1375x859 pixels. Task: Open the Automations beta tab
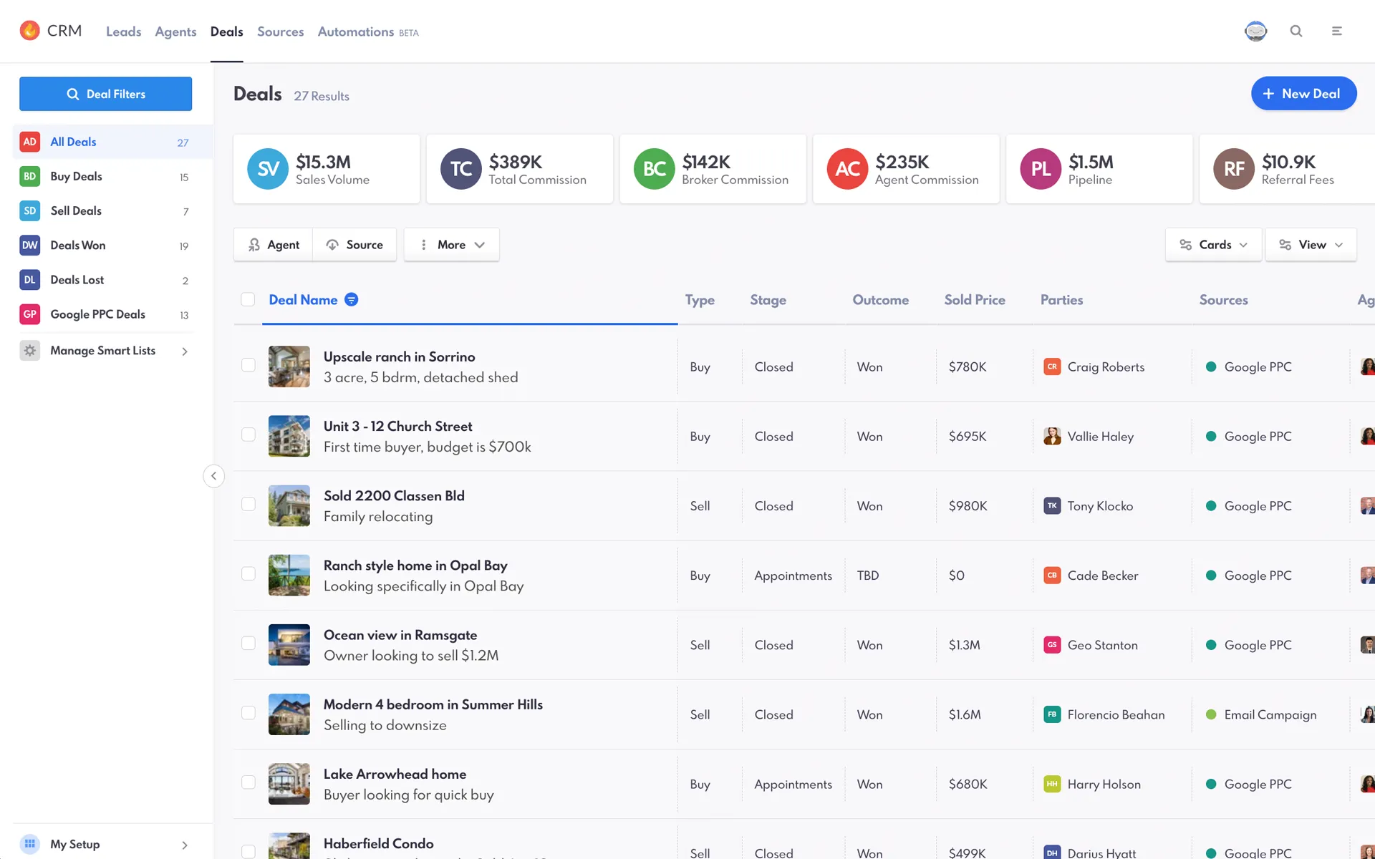coord(368,31)
